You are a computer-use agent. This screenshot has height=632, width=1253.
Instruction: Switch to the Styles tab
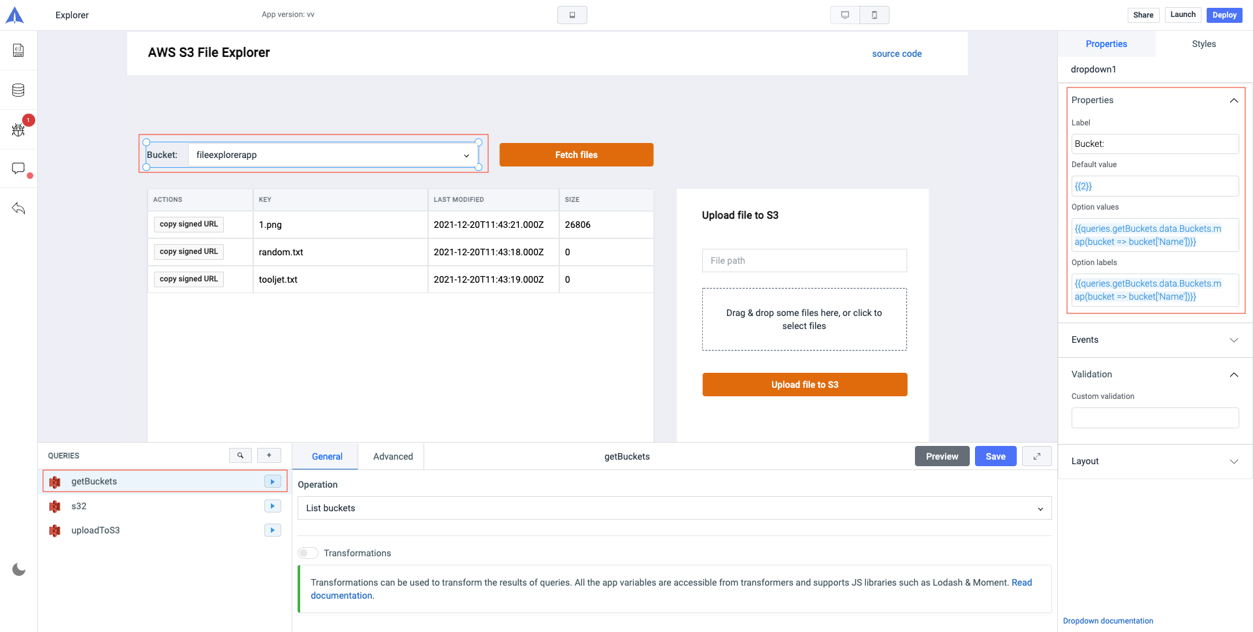pyautogui.click(x=1203, y=44)
